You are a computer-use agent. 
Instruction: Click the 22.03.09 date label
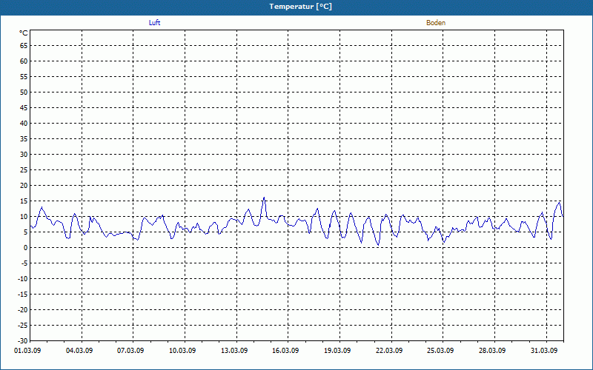click(389, 351)
